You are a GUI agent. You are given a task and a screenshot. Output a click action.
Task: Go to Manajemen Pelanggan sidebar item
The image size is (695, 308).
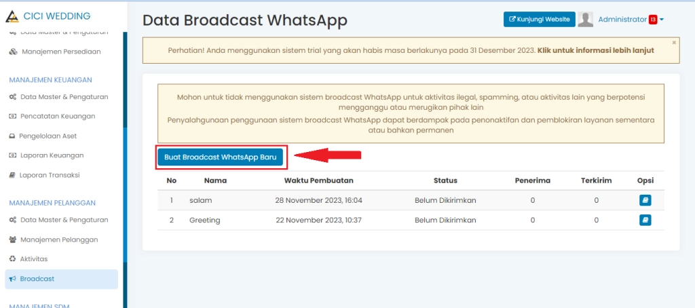pos(58,239)
